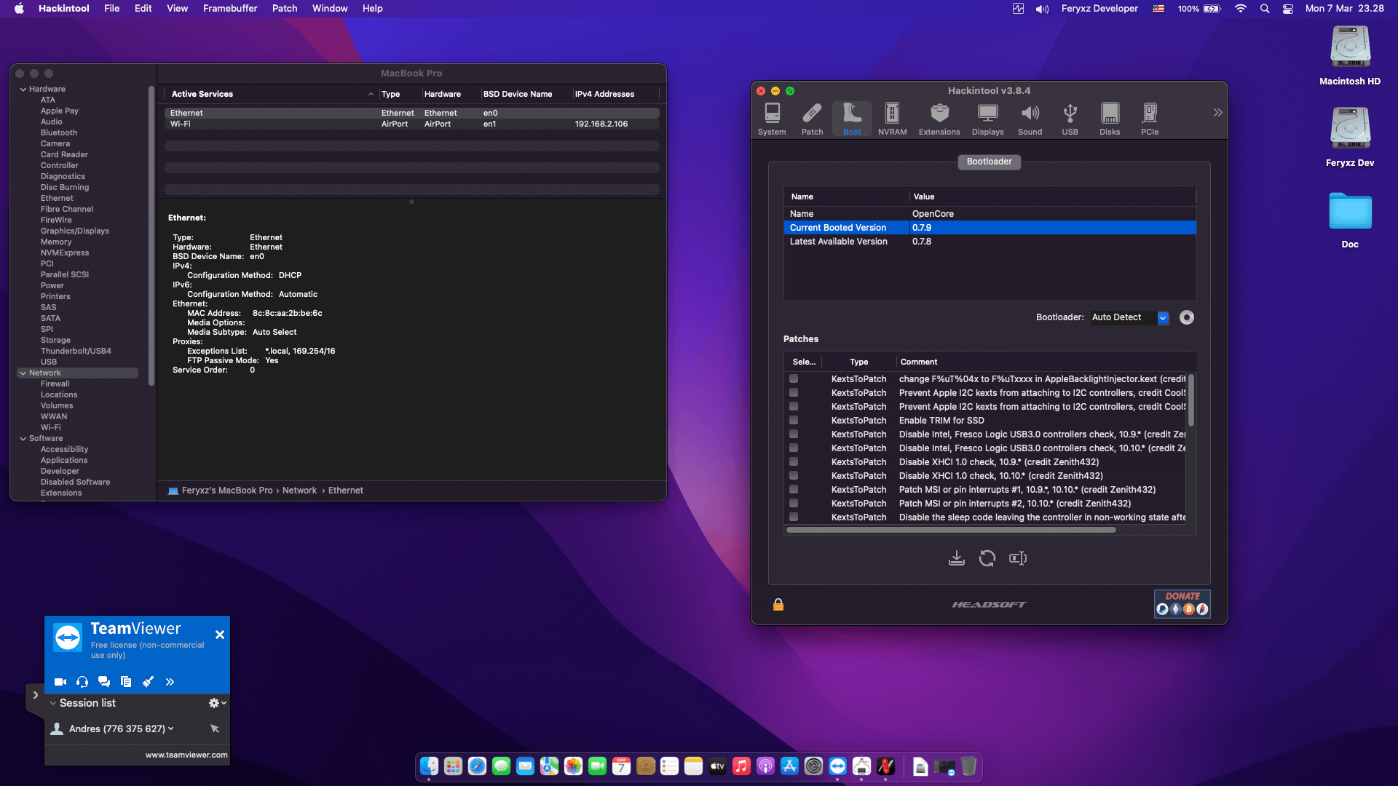Check the Enable TRIM for SSD patch
Screen dimensions: 1398x786
794,420
